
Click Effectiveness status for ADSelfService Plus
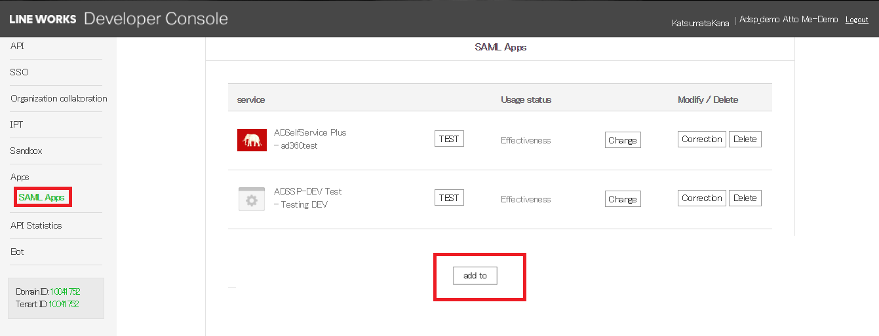[526, 140]
